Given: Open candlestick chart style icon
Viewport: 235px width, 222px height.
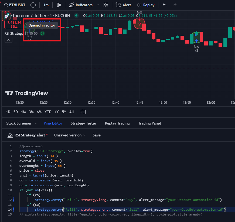Looking at the screenshot, I should (x=59, y=5).
